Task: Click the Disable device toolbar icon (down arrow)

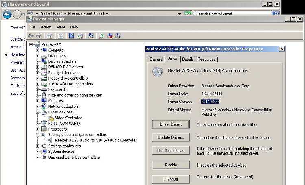Action: click(x=118, y=36)
